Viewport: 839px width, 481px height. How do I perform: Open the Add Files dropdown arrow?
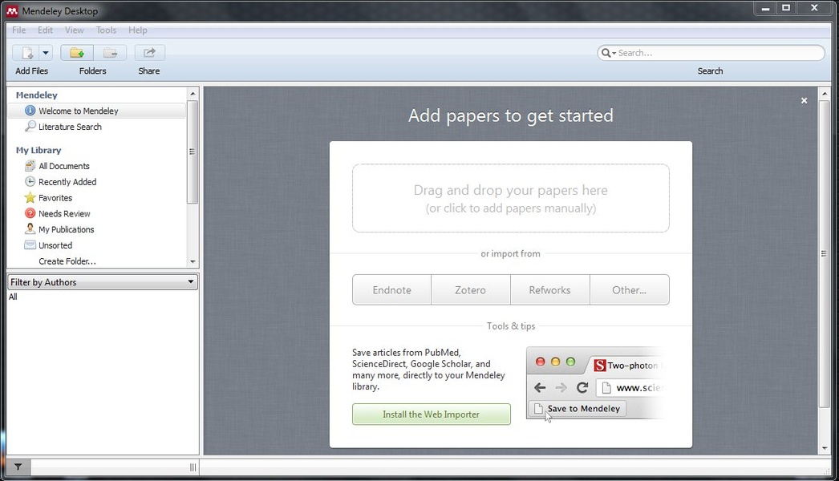[x=46, y=53]
